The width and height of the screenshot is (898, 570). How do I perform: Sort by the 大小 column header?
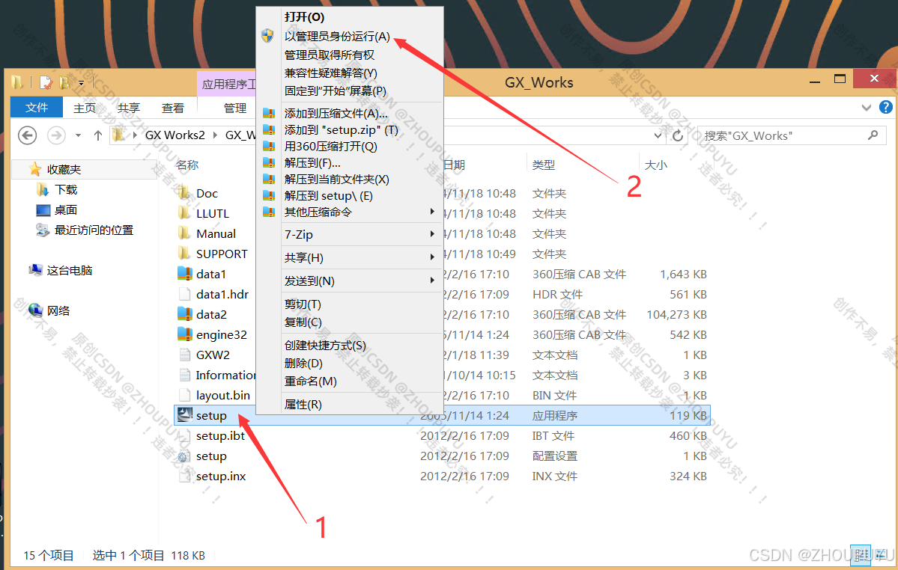656,165
